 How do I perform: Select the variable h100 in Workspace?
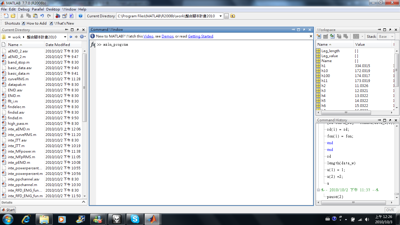pyautogui.click(x=325, y=76)
